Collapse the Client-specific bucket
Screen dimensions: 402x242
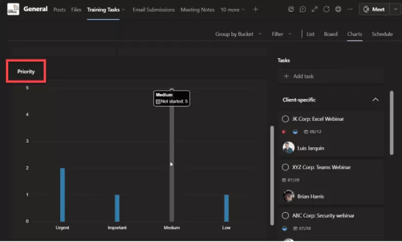(375, 99)
